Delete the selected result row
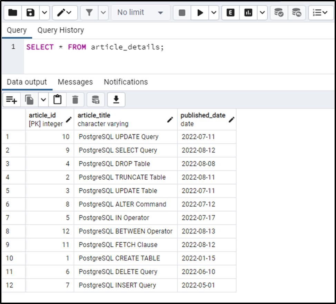 coord(75,99)
